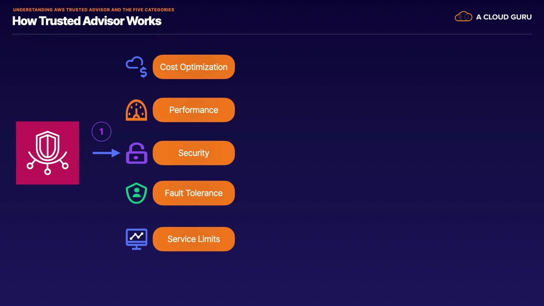Select the Cost Optimization button
Screen dimensions: 544x306
pos(194,67)
